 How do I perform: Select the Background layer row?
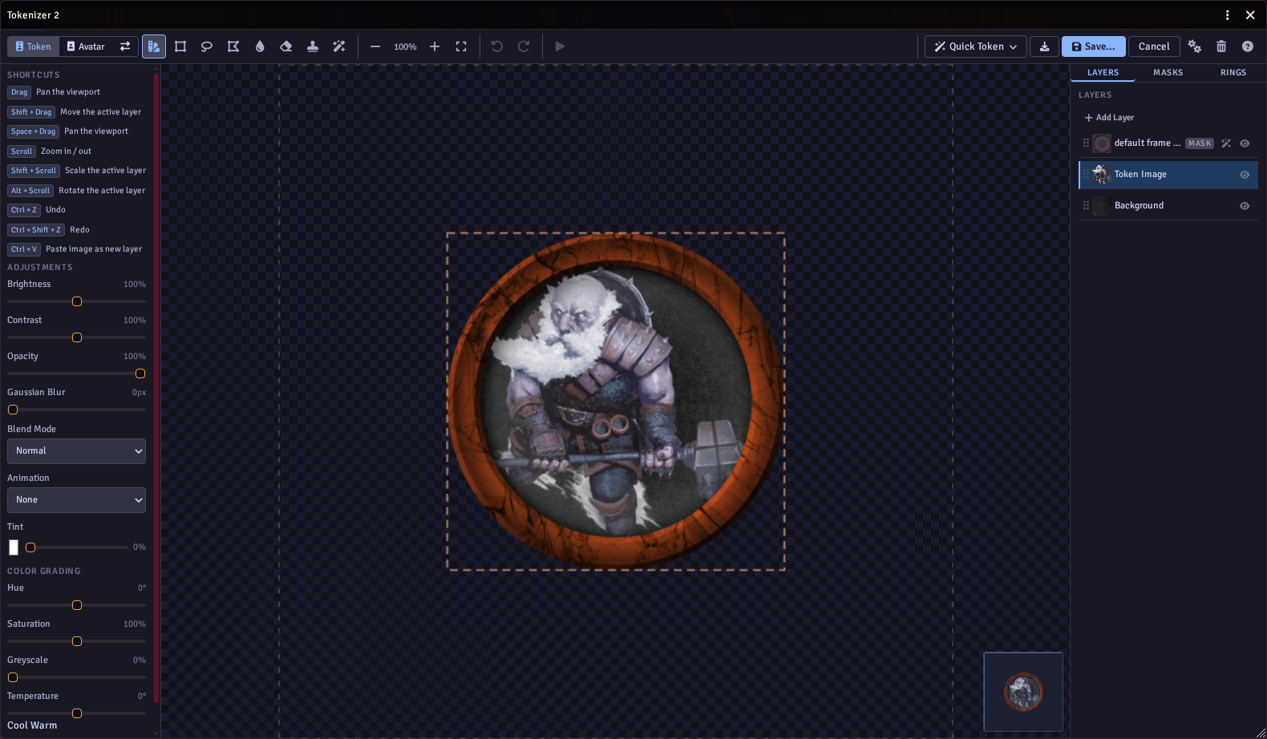pos(1168,206)
